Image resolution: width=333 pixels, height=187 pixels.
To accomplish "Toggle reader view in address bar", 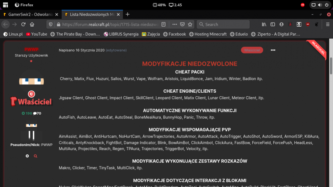I will tap(164, 24).
